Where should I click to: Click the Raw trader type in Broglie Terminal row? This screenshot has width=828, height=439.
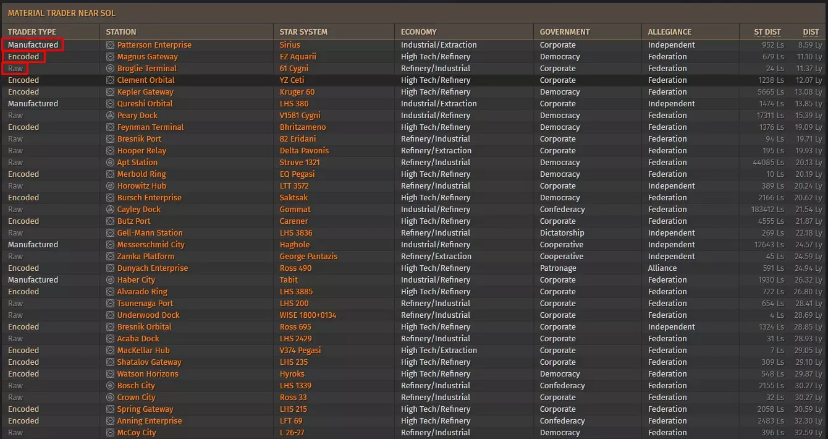click(x=15, y=69)
